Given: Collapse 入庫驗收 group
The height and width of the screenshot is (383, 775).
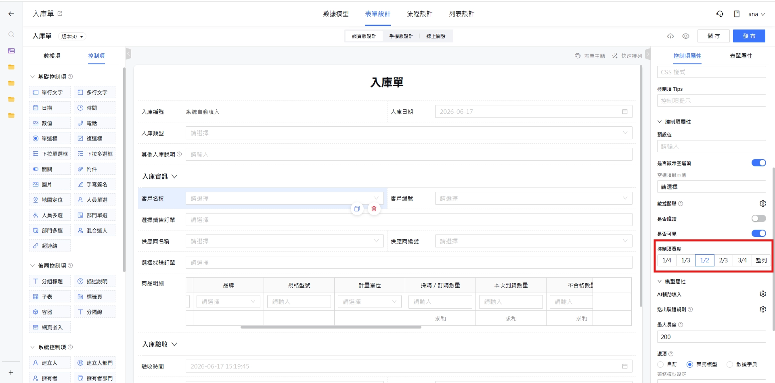Looking at the screenshot, I should tap(174, 344).
